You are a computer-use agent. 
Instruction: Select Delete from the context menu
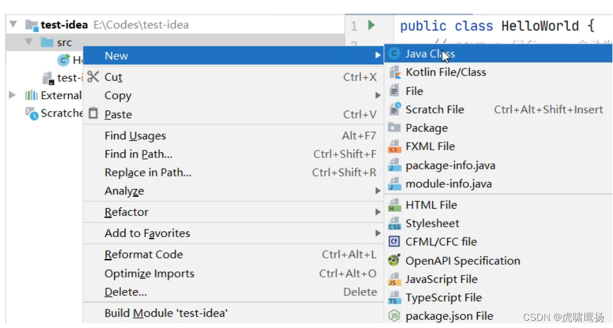click(233, 292)
